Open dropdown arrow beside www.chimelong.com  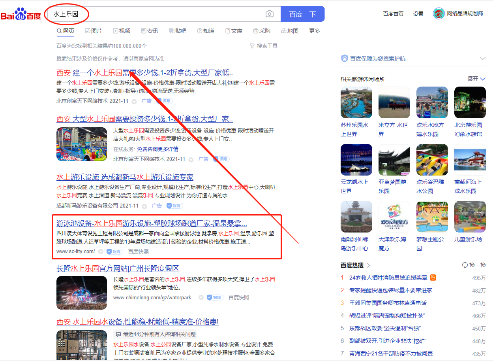click(201, 297)
